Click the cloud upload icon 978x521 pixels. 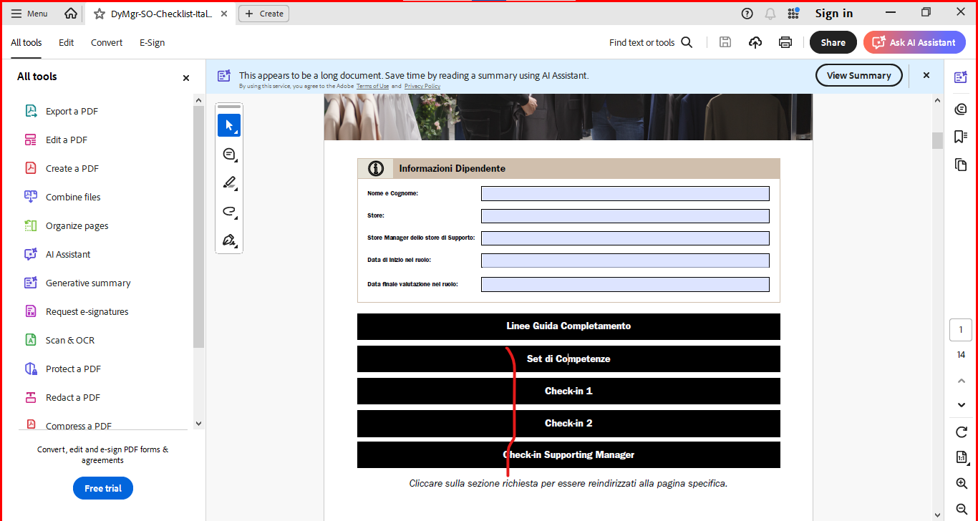[755, 42]
